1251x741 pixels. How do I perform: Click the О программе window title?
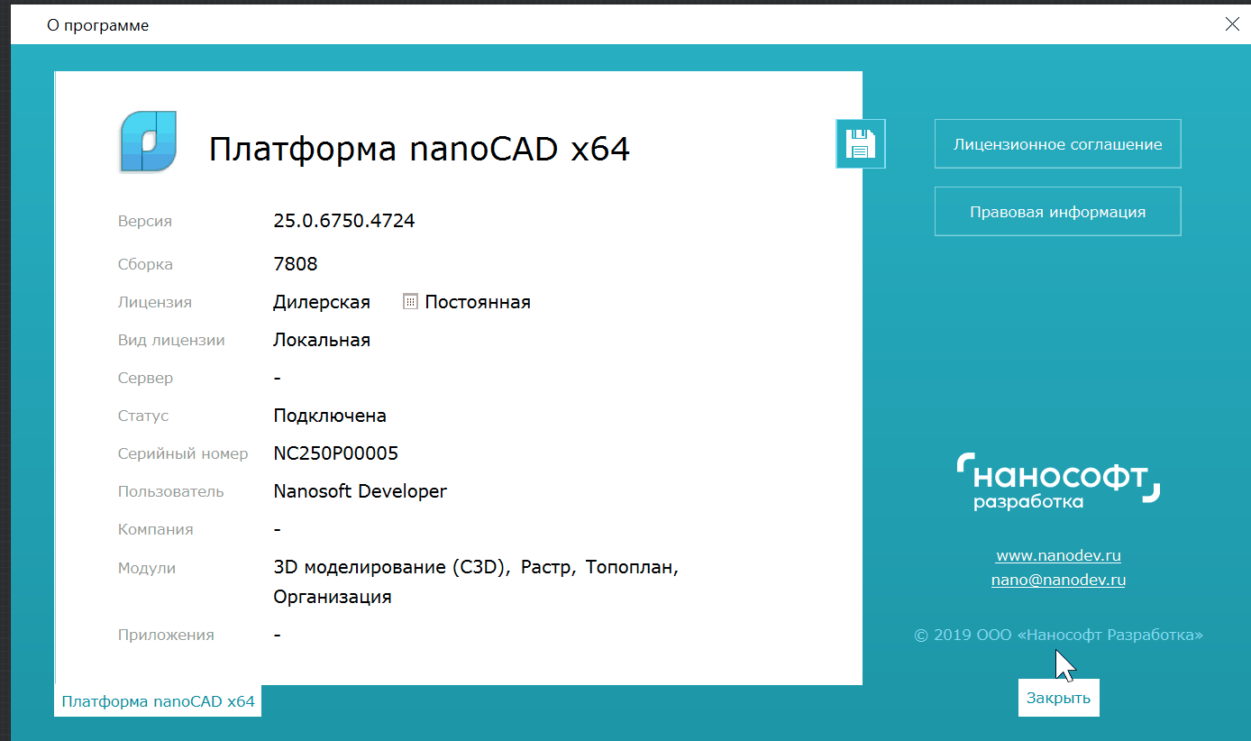coord(98,25)
